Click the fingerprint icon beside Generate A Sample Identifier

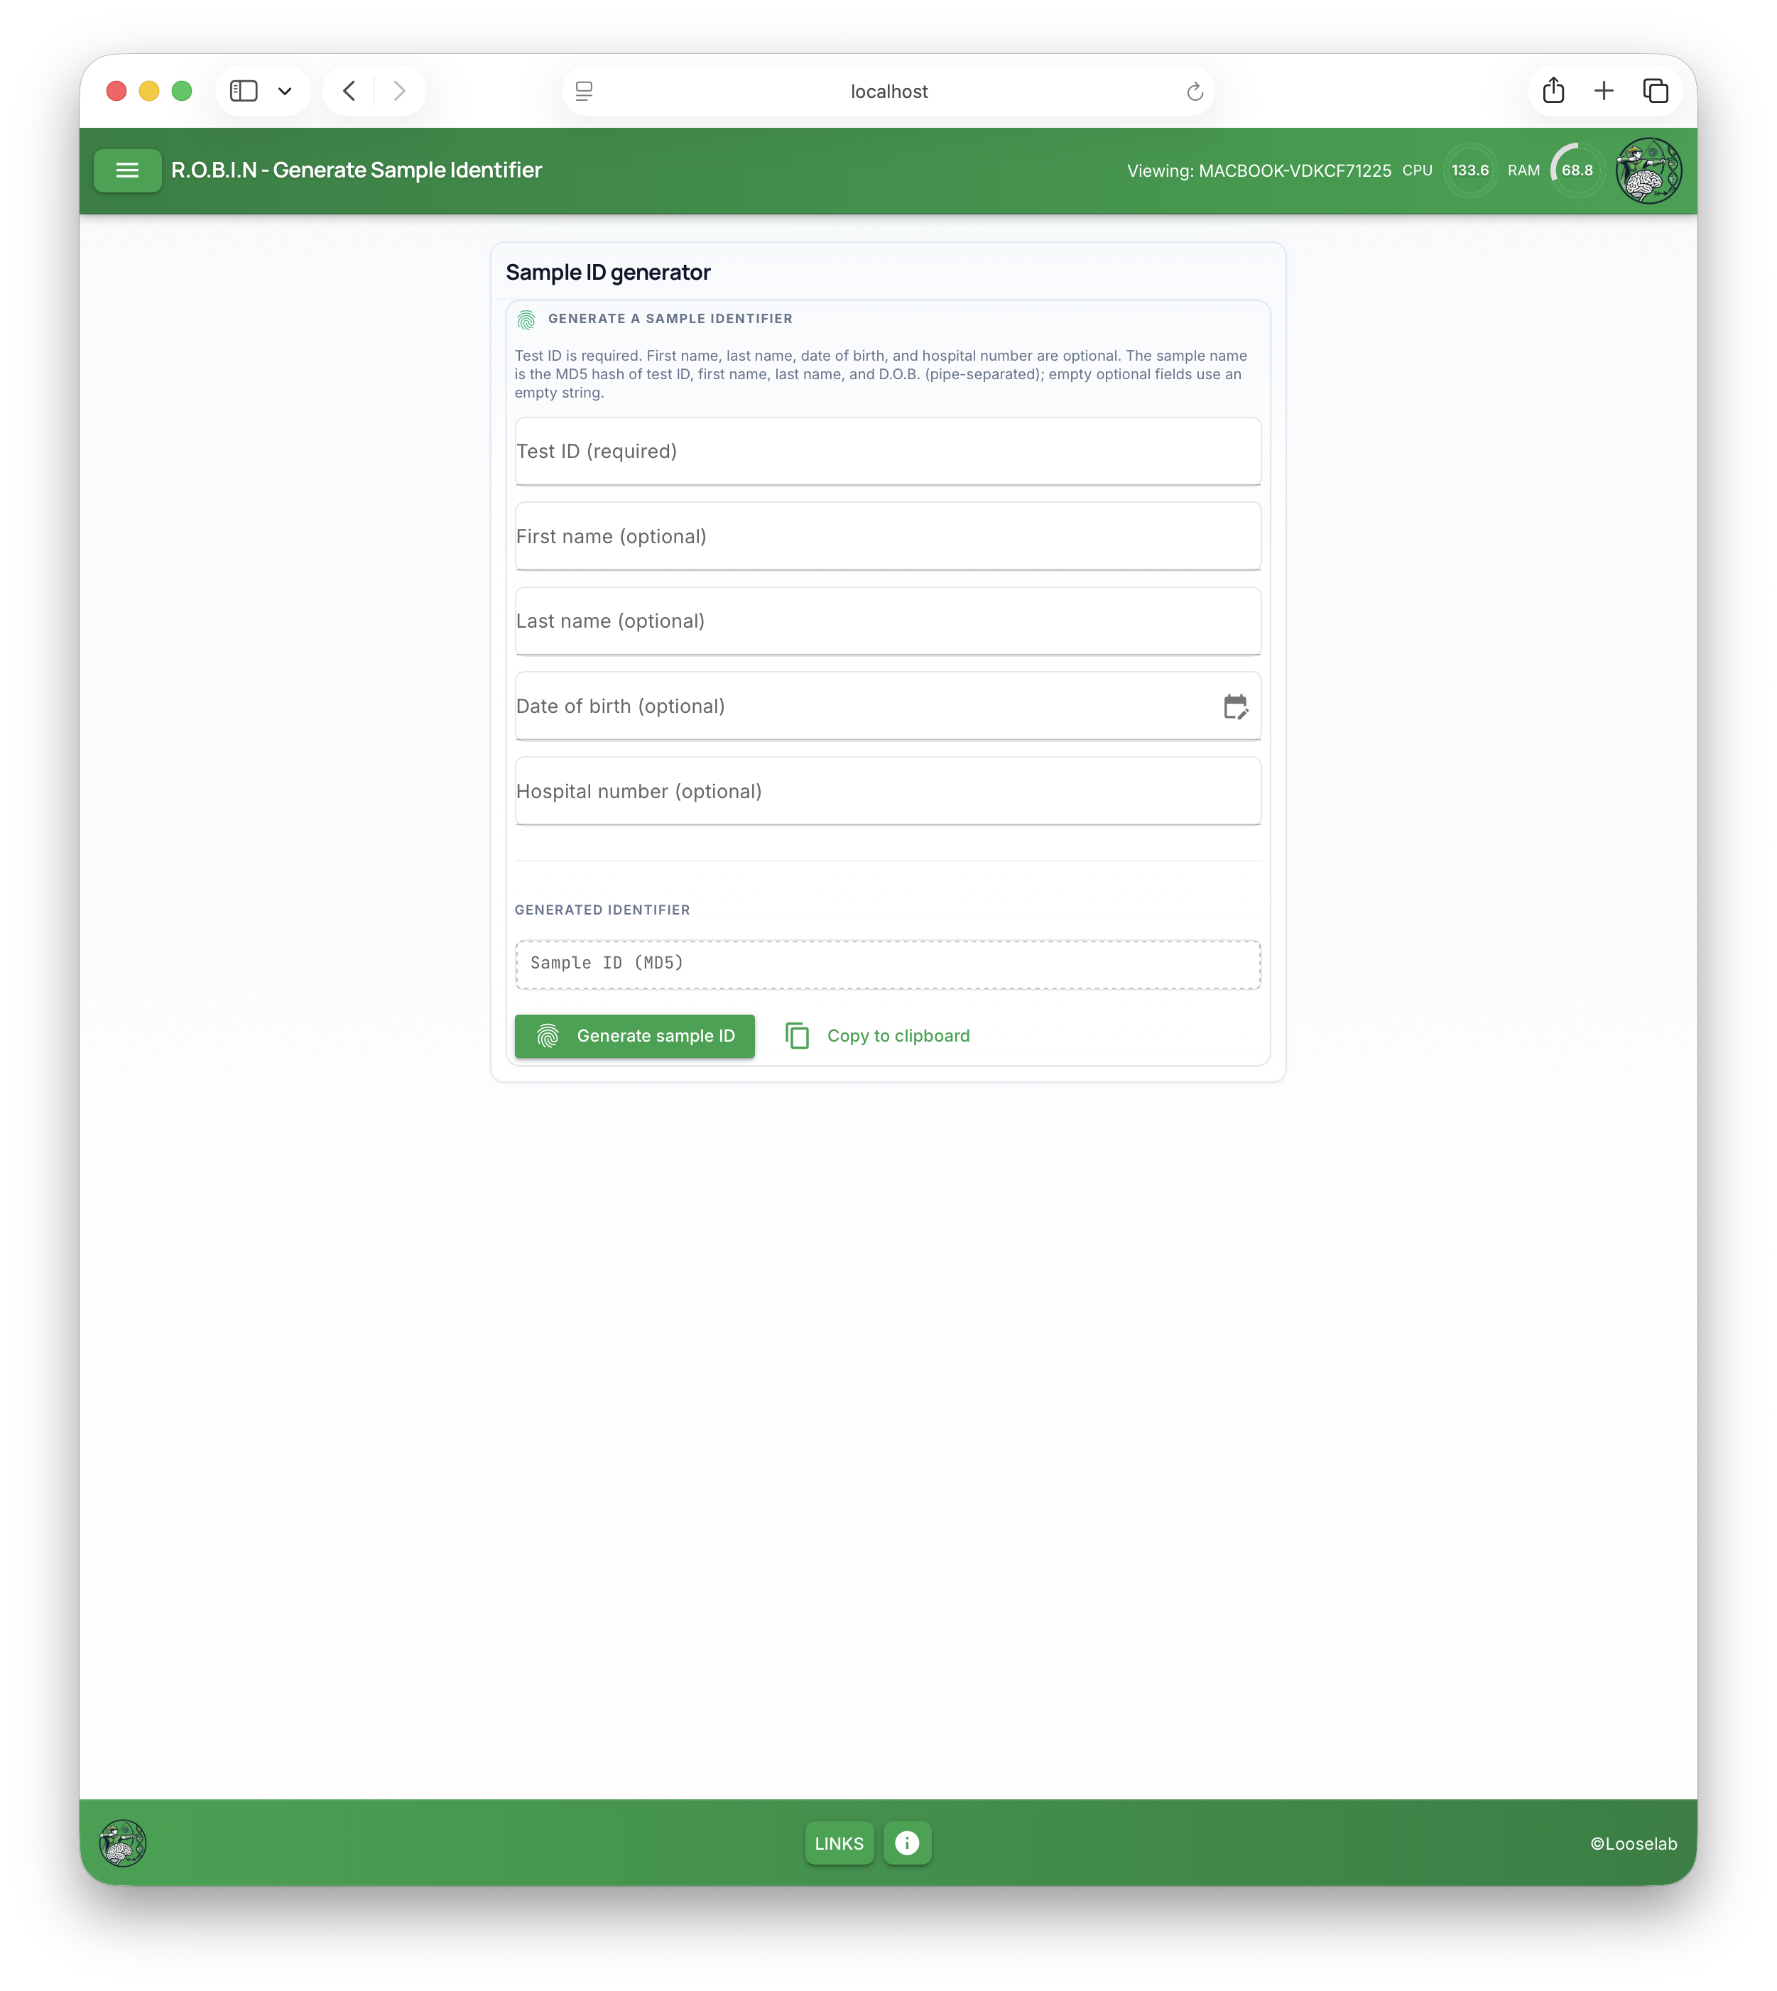click(x=528, y=318)
